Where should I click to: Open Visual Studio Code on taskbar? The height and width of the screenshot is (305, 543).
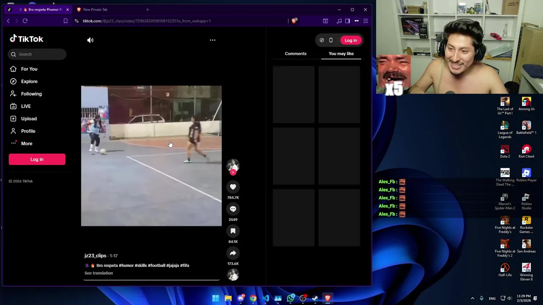[x=266, y=298]
